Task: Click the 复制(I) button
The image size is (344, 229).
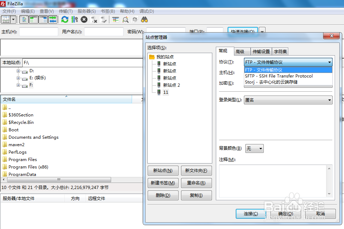Action: 196,195
